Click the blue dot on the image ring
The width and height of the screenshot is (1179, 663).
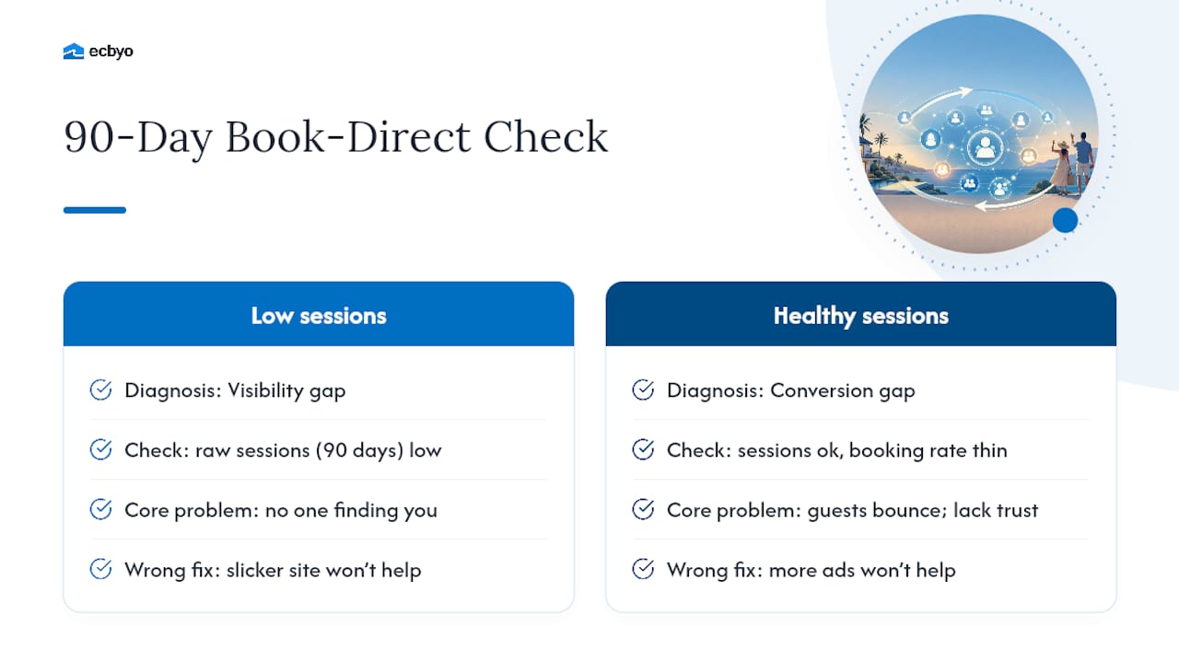(1065, 220)
